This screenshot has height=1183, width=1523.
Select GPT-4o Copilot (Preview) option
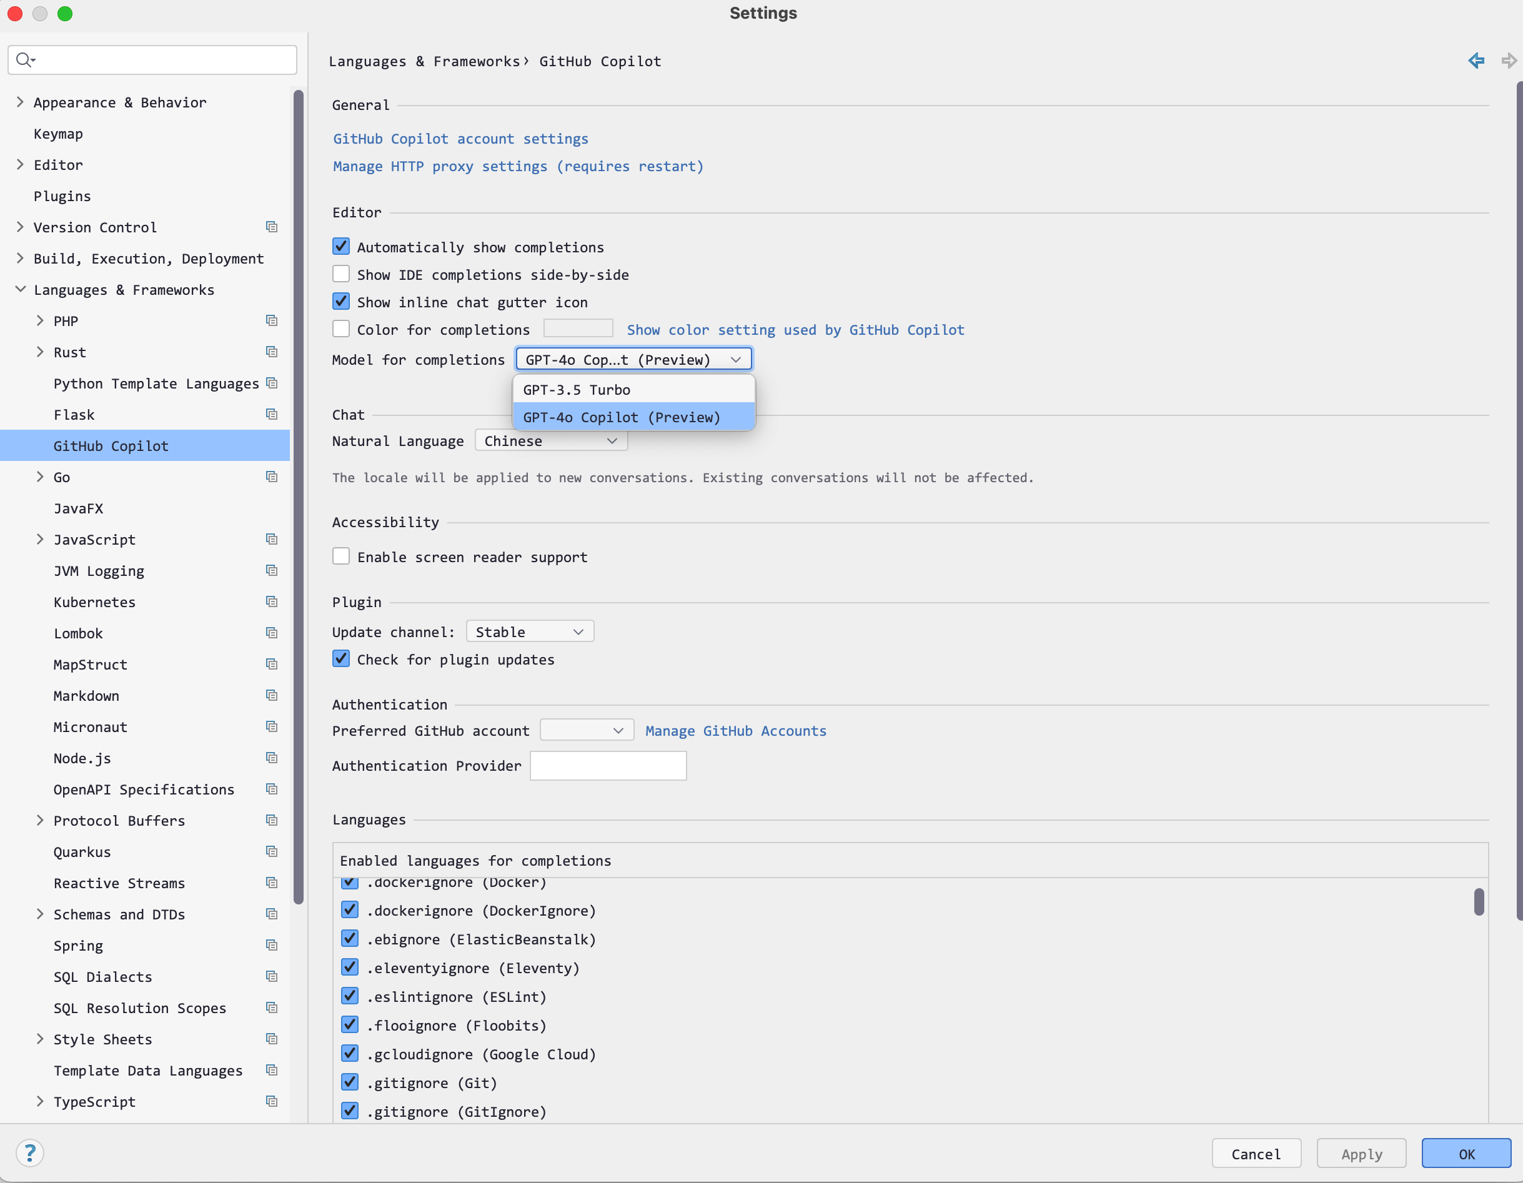tap(634, 417)
